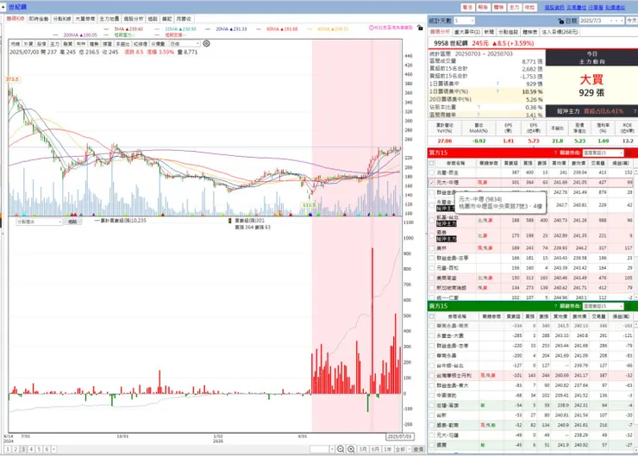Open the 日線 period dropdown
The height and width of the screenshot is (456, 638).
(185, 43)
